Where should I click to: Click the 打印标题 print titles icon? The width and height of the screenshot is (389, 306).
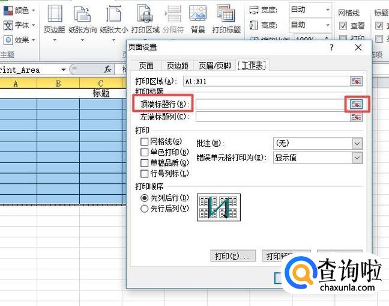226,19
